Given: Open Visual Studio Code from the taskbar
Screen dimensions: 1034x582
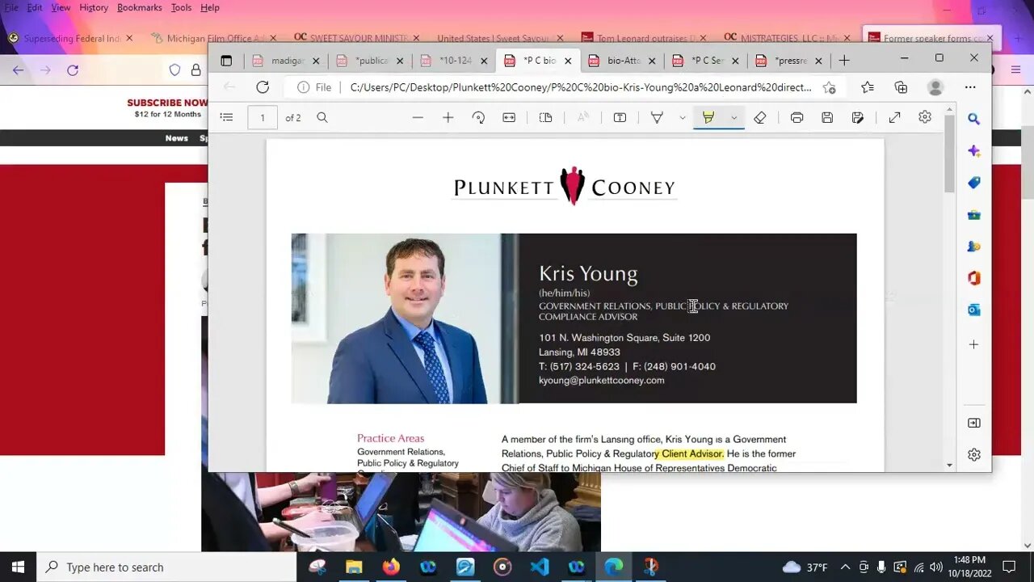Looking at the screenshot, I should pyautogui.click(x=540, y=567).
